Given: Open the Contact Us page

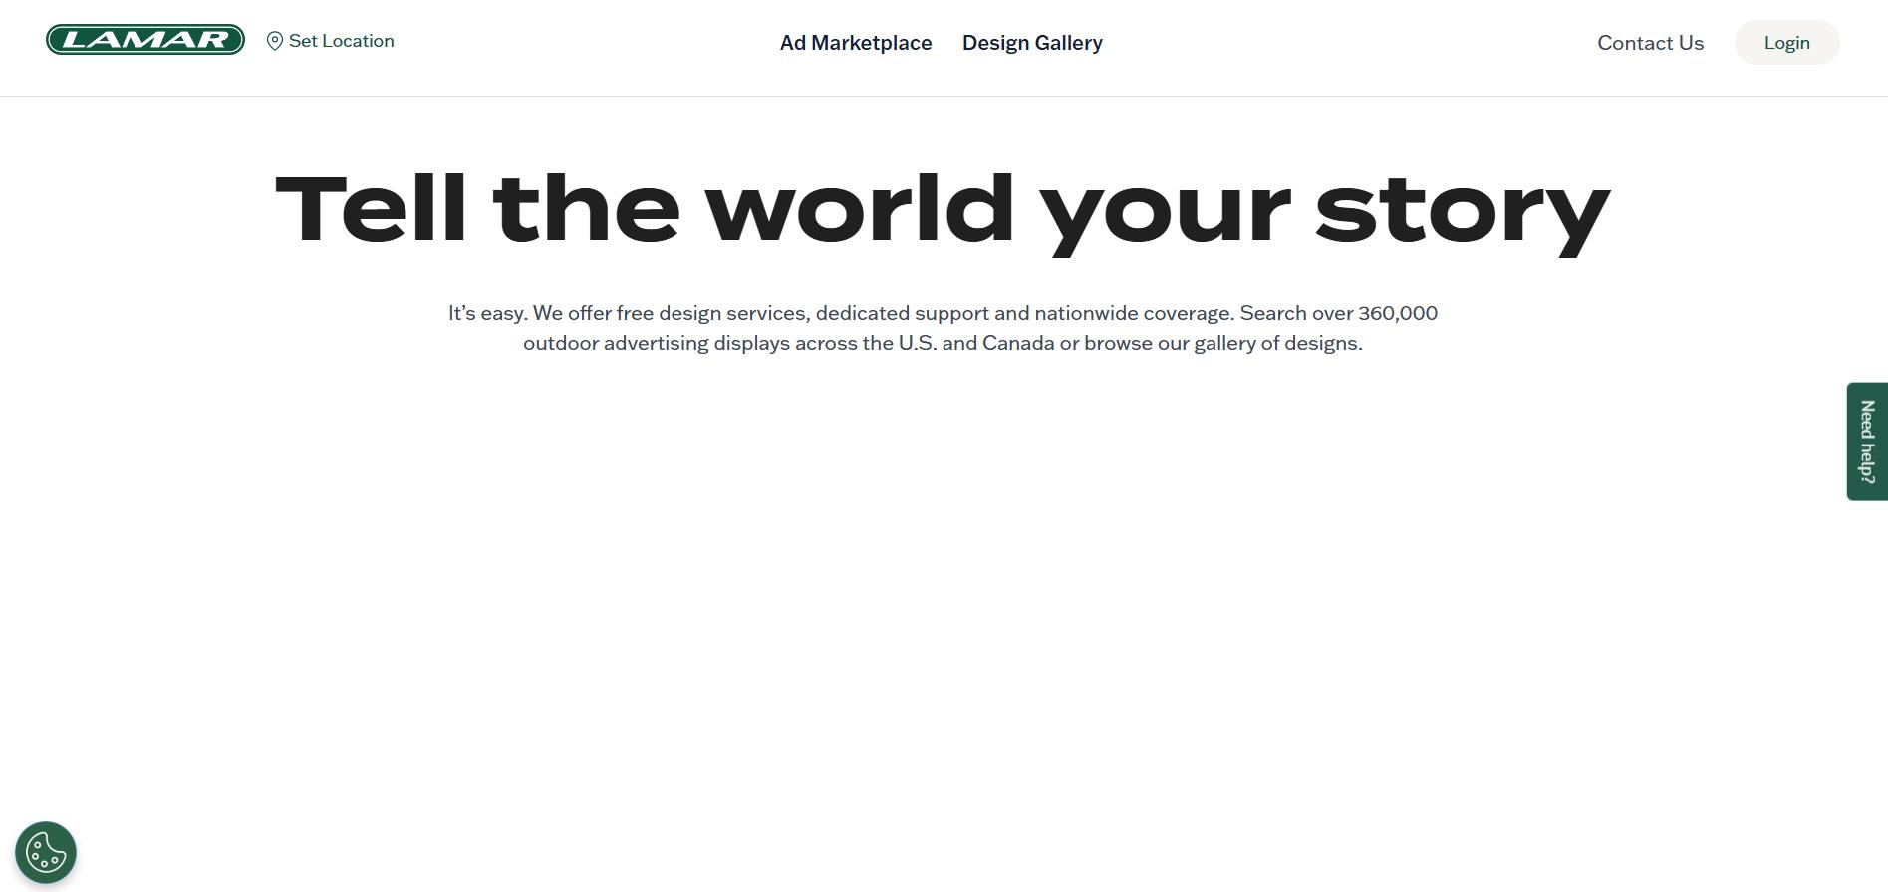Looking at the screenshot, I should click(1650, 43).
